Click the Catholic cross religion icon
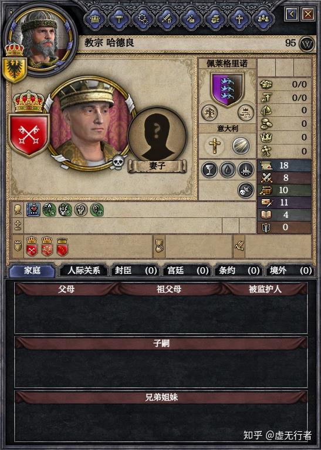The width and height of the screenshot is (321, 450). coord(214,146)
